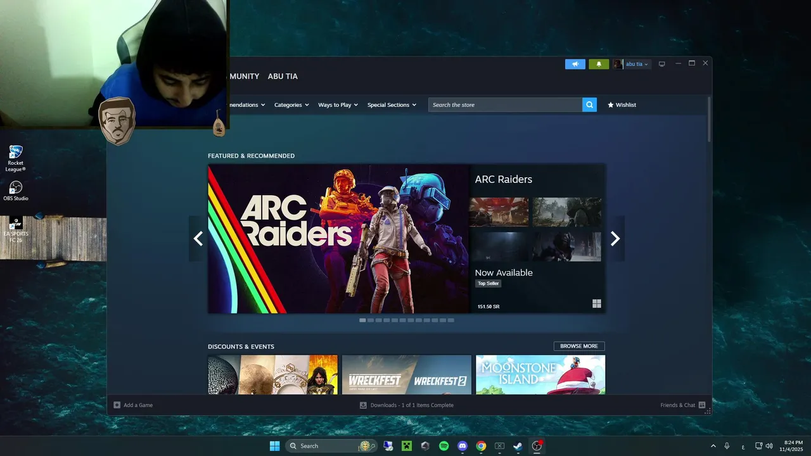
Task: Open the green notifications bell
Action: pos(599,64)
